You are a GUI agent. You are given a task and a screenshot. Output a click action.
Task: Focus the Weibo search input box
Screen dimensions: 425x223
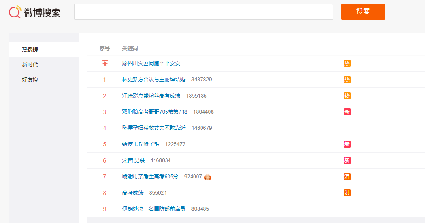point(203,12)
